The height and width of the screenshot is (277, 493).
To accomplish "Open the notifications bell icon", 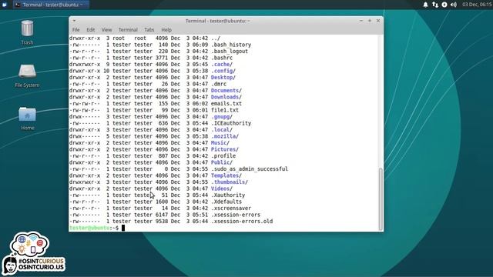I will point(425,5).
